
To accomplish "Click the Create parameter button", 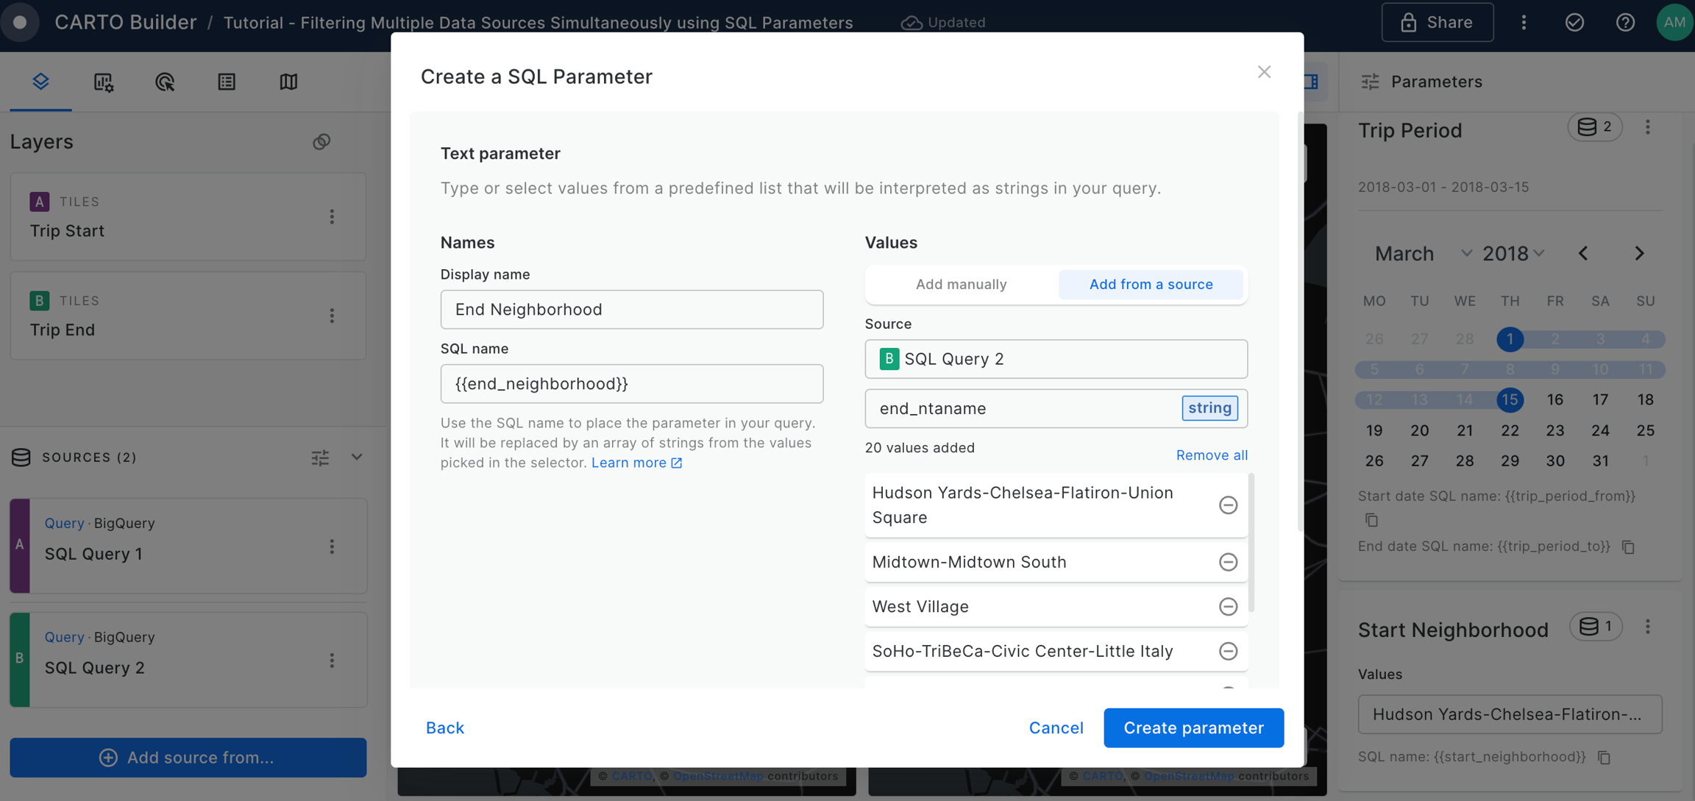I will [x=1193, y=727].
